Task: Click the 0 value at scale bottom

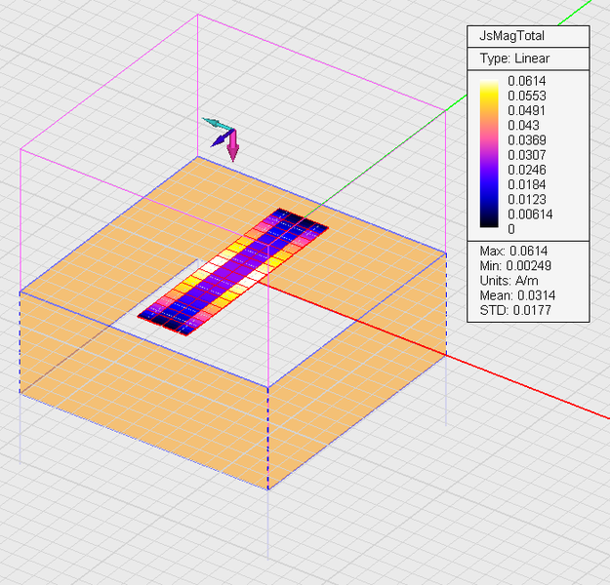Action: click(x=511, y=228)
